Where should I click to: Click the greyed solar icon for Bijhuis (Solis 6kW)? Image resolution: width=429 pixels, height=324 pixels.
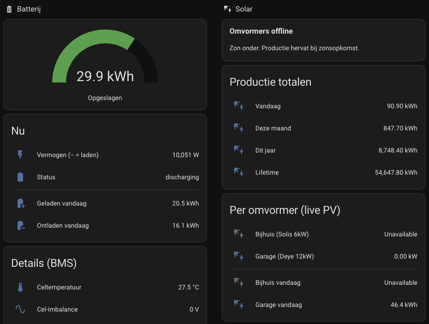pyautogui.click(x=239, y=234)
